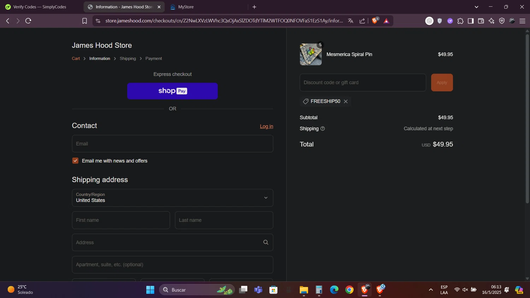The image size is (530, 298).
Task: Click the Apply discount button
Action: 442,83
